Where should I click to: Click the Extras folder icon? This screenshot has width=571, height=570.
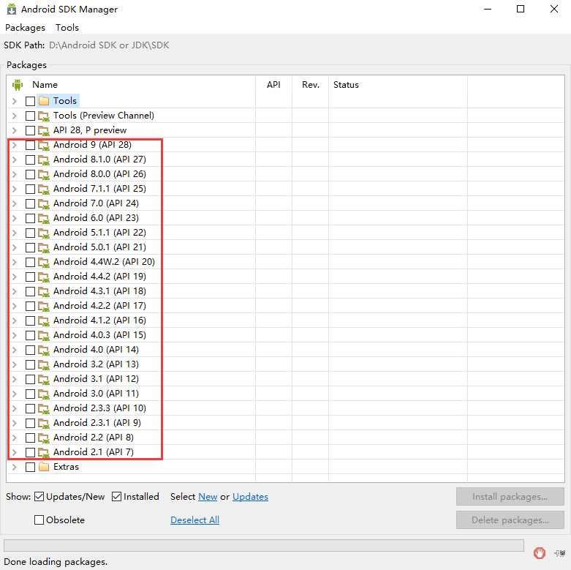(x=44, y=467)
